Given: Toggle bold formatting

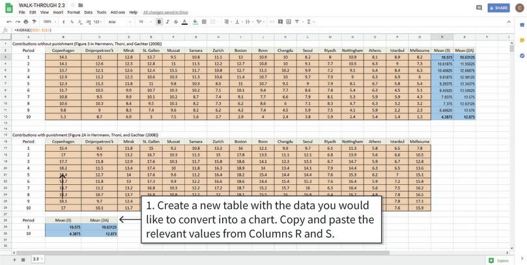Looking at the screenshot, I should coord(160,22).
